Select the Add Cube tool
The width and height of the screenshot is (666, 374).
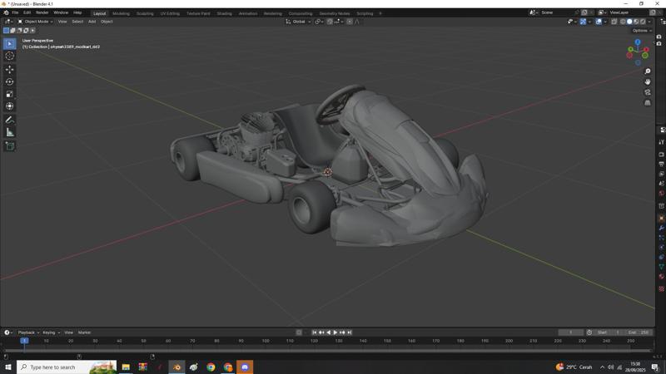pos(10,145)
